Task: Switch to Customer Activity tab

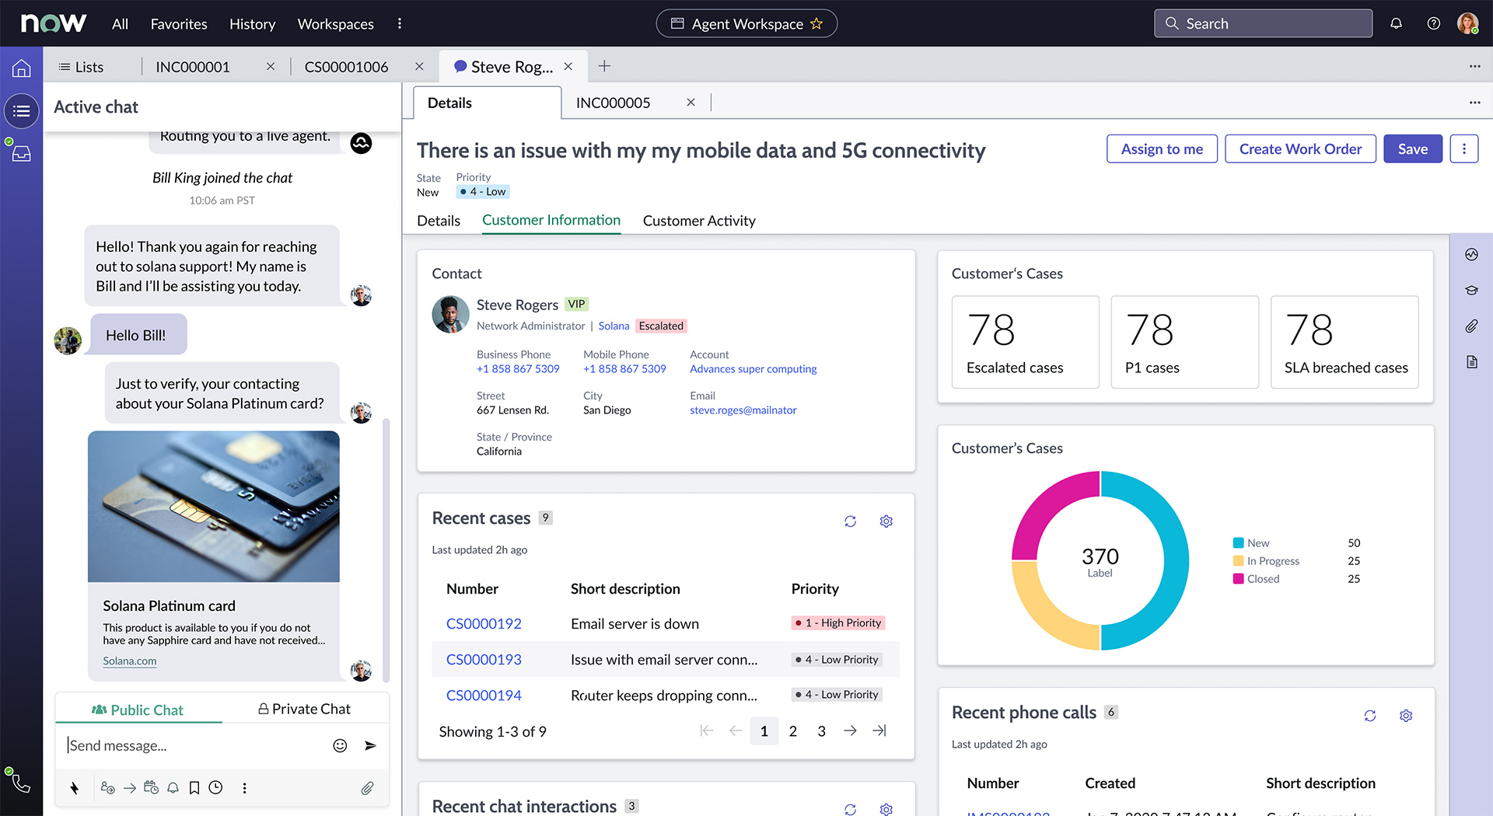Action: (x=699, y=221)
